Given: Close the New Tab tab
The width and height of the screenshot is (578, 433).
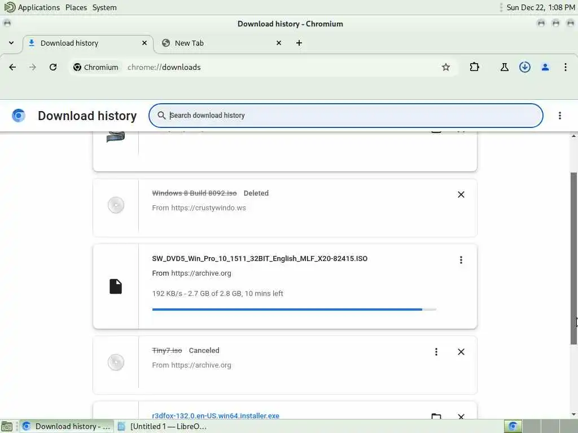Looking at the screenshot, I should [279, 43].
